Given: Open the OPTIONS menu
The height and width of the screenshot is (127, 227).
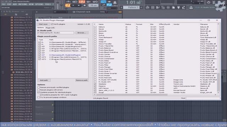Looking at the screenshot, I should click(x=39, y=4).
